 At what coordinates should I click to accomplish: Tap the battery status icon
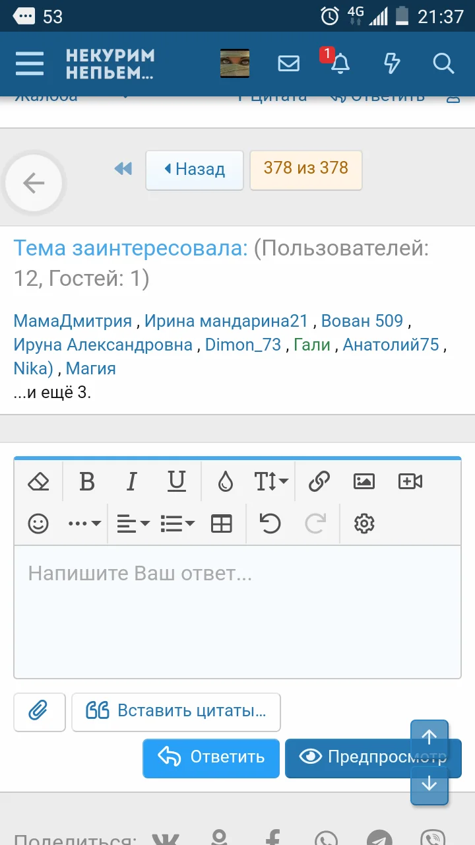(402, 16)
